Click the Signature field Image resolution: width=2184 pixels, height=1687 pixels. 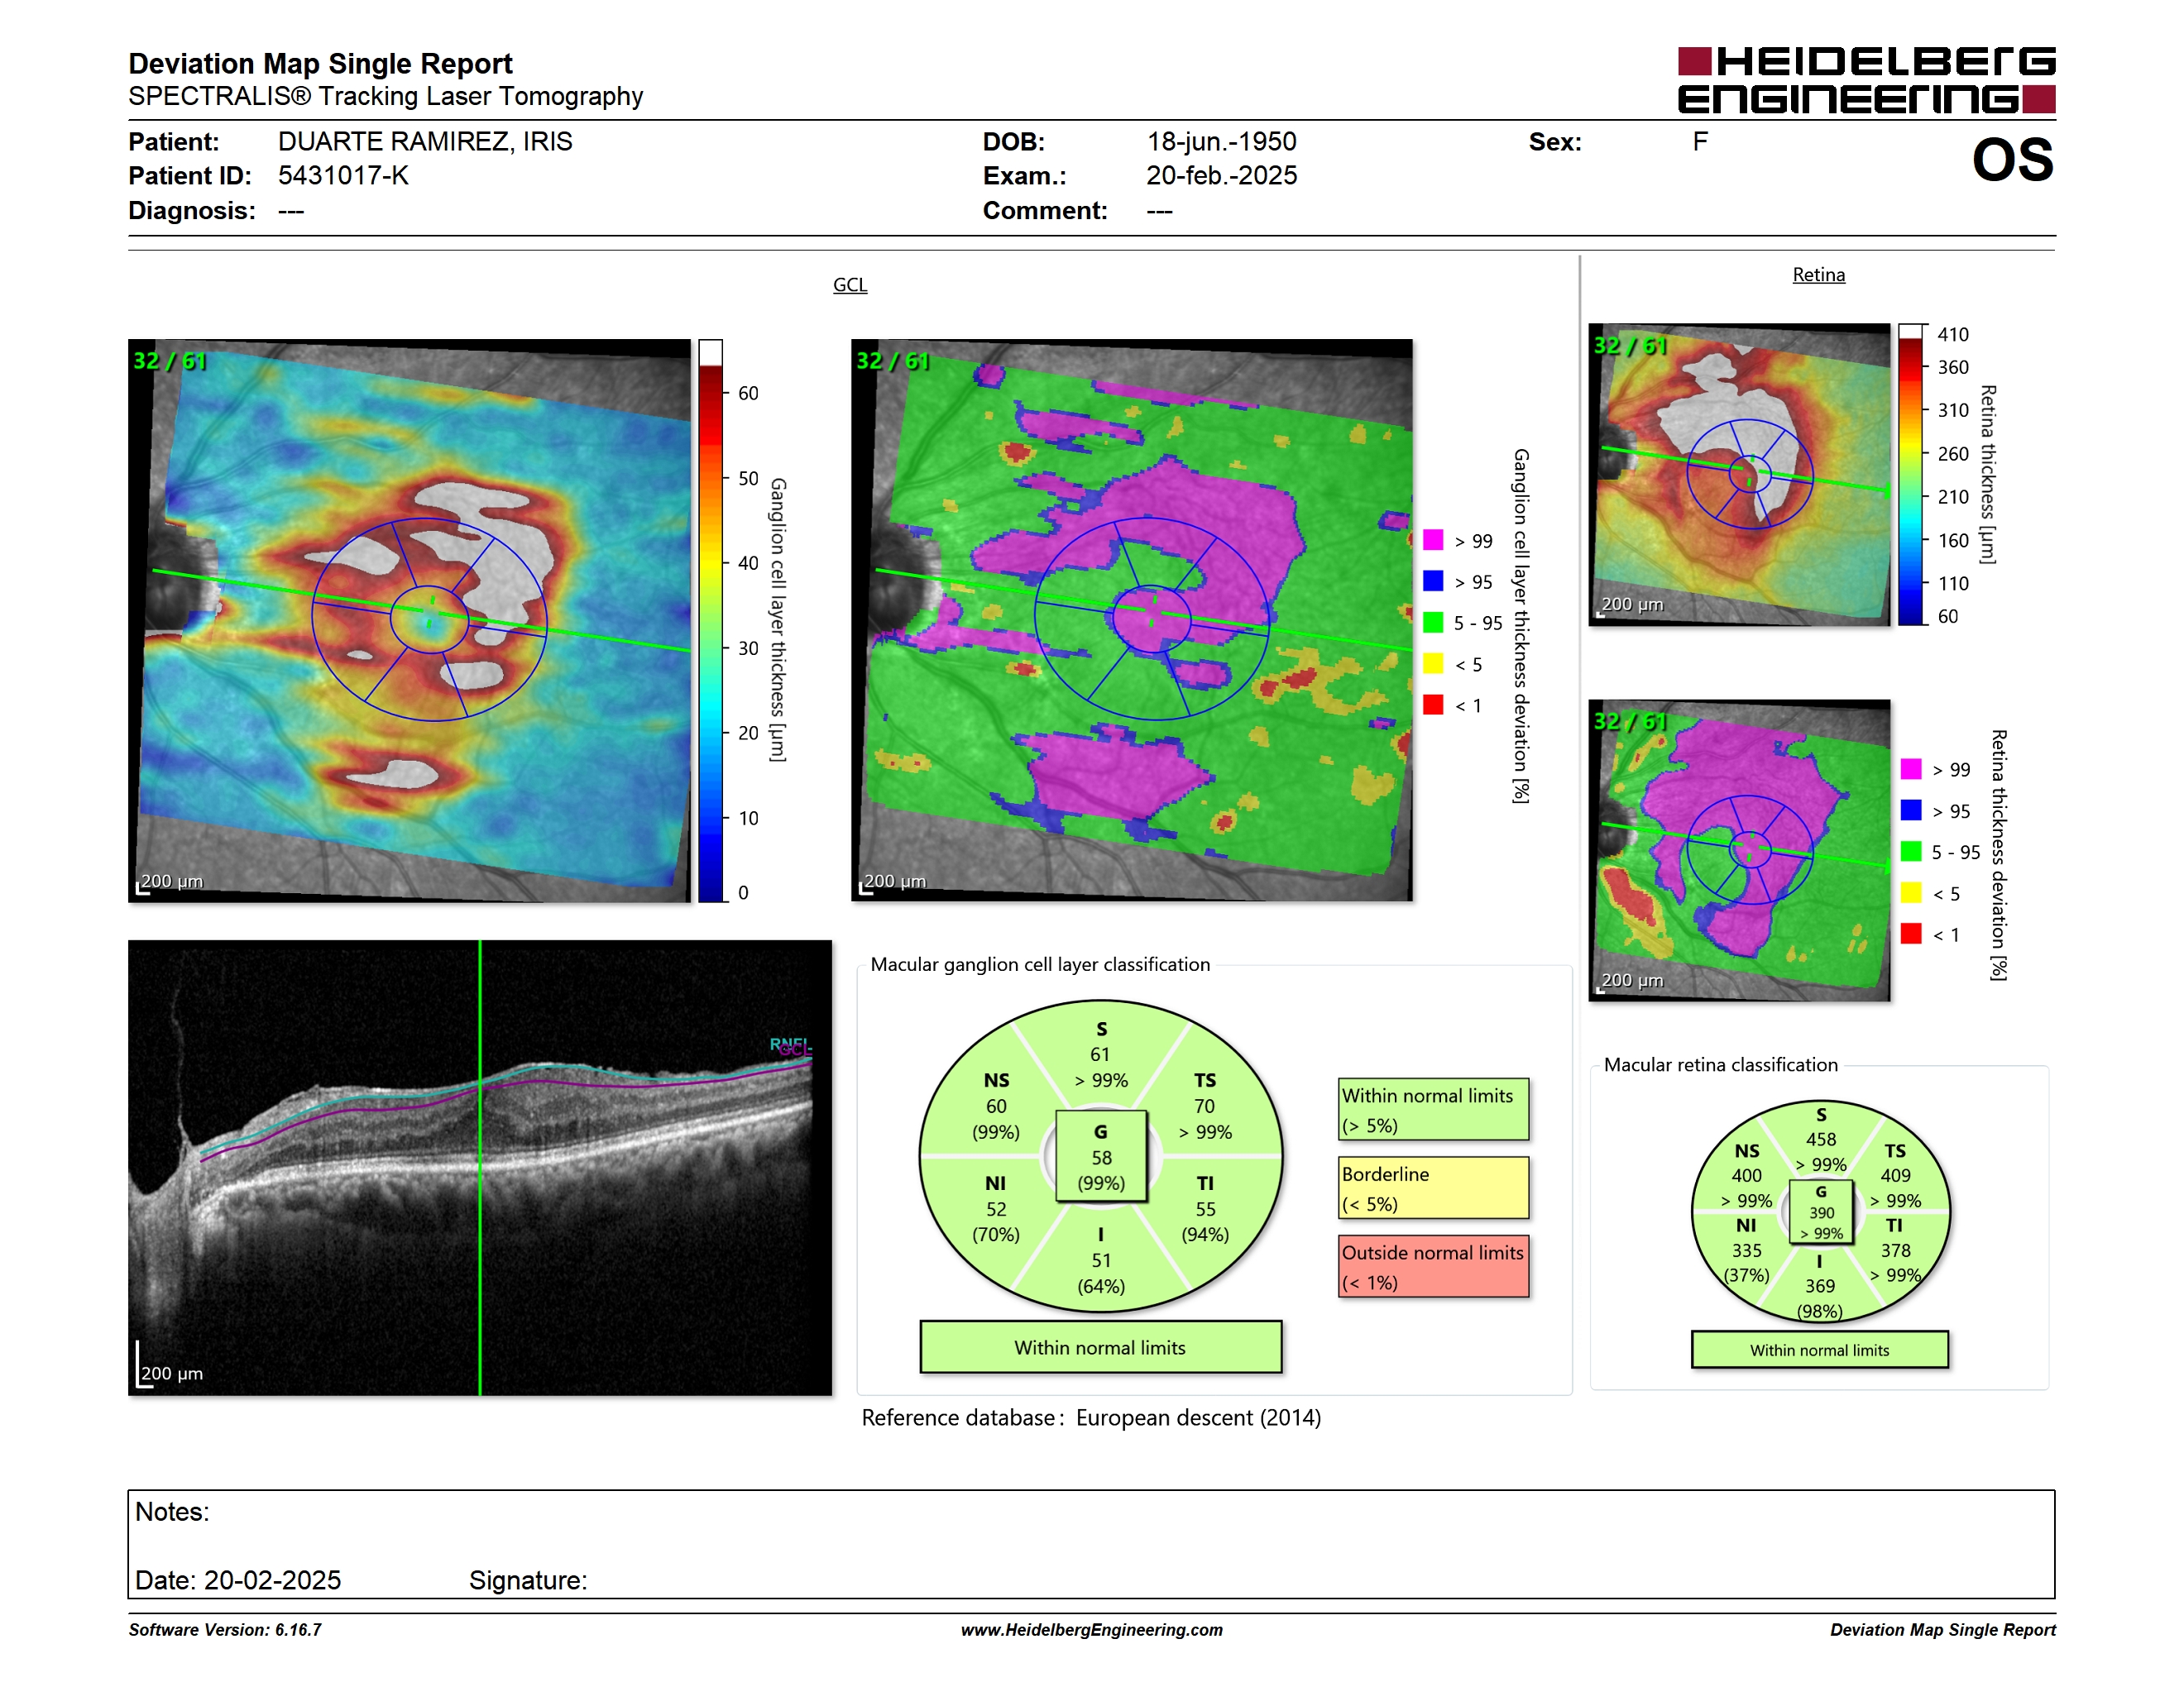[x=528, y=1580]
